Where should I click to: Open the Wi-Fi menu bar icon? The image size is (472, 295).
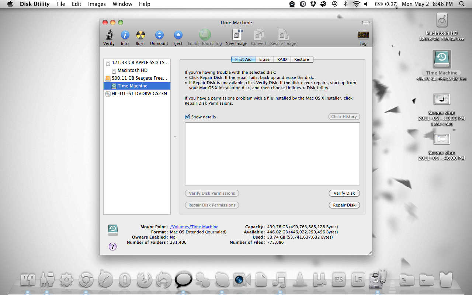(356, 4)
